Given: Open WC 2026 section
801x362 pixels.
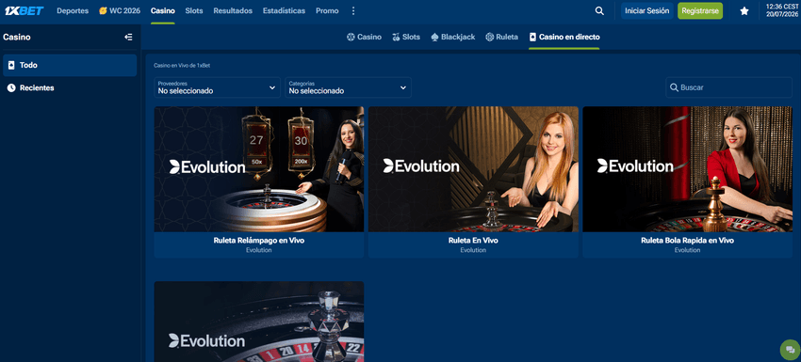Looking at the screenshot, I should [120, 10].
